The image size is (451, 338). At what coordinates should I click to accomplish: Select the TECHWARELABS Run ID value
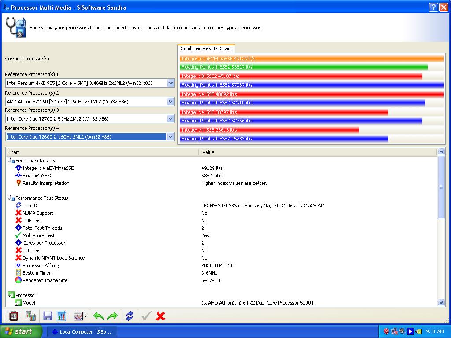(263, 206)
